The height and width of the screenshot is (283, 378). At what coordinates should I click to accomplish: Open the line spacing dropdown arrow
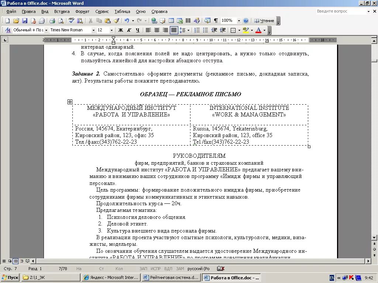pos(188,30)
